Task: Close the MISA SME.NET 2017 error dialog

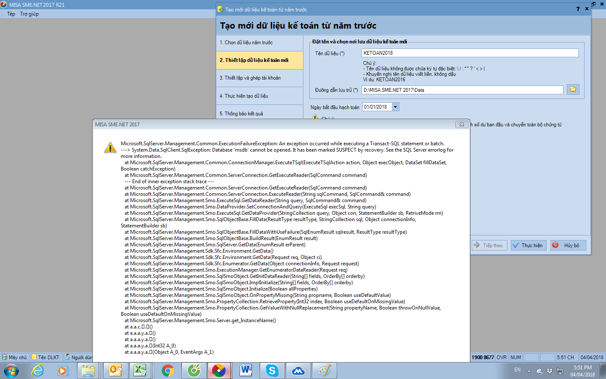Action: pyautogui.click(x=462, y=124)
